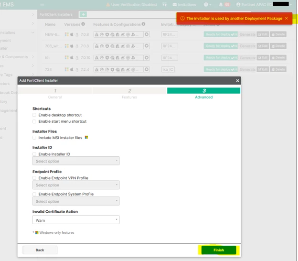Dismiss the red invitation error notification
Viewport: 298px width, 261px height.
click(x=287, y=18)
